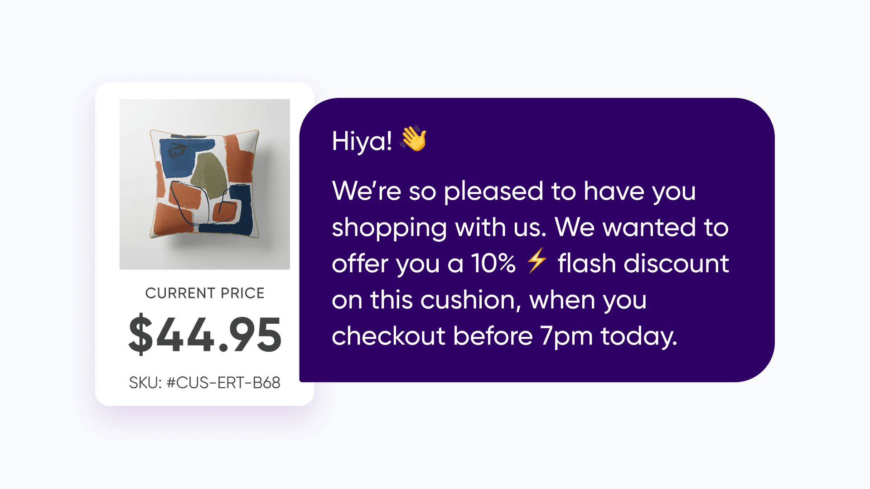Image resolution: width=870 pixels, height=489 pixels.
Task: Click the 'flash discount' words
Action: (x=643, y=263)
